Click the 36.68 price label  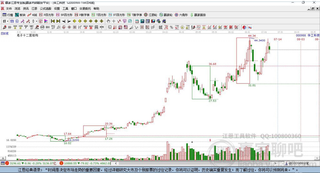[212, 64]
